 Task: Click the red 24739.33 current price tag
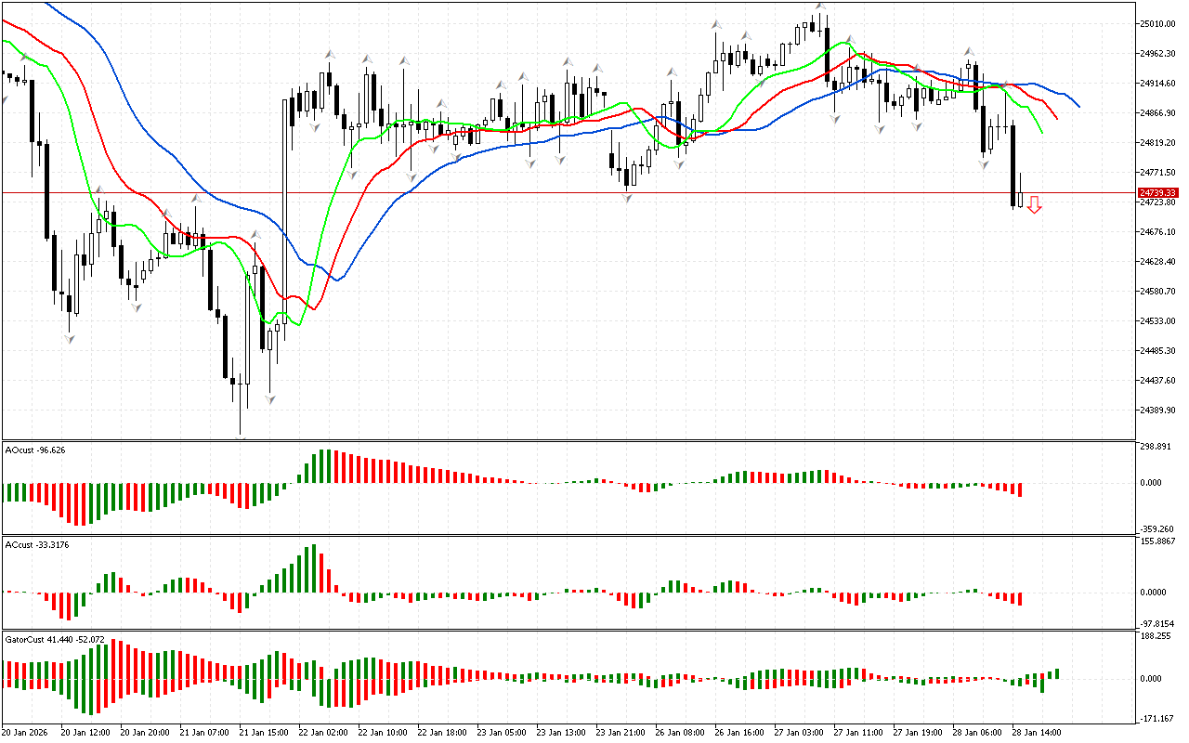(1157, 192)
